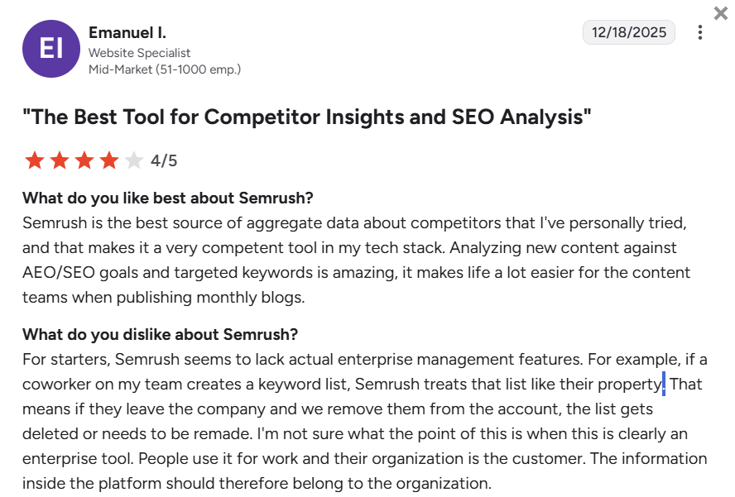Expand the overflow menu options
735x497 pixels.
[x=699, y=32]
